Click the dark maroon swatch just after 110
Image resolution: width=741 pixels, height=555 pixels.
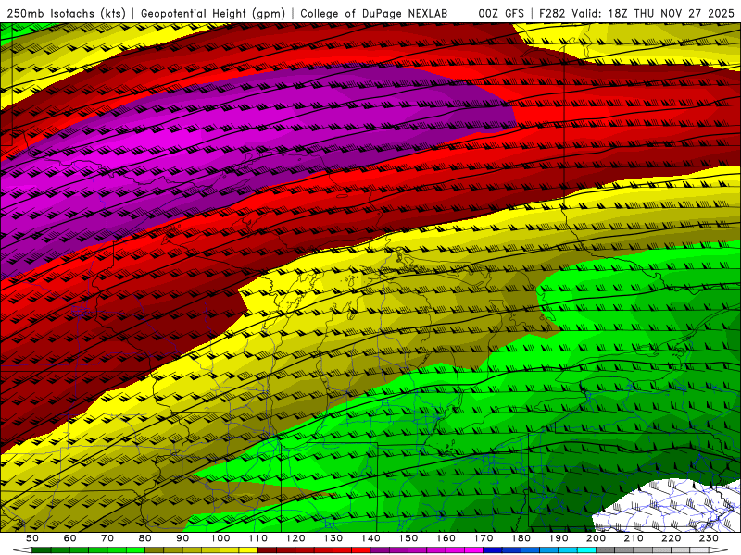pyautogui.click(x=267, y=550)
